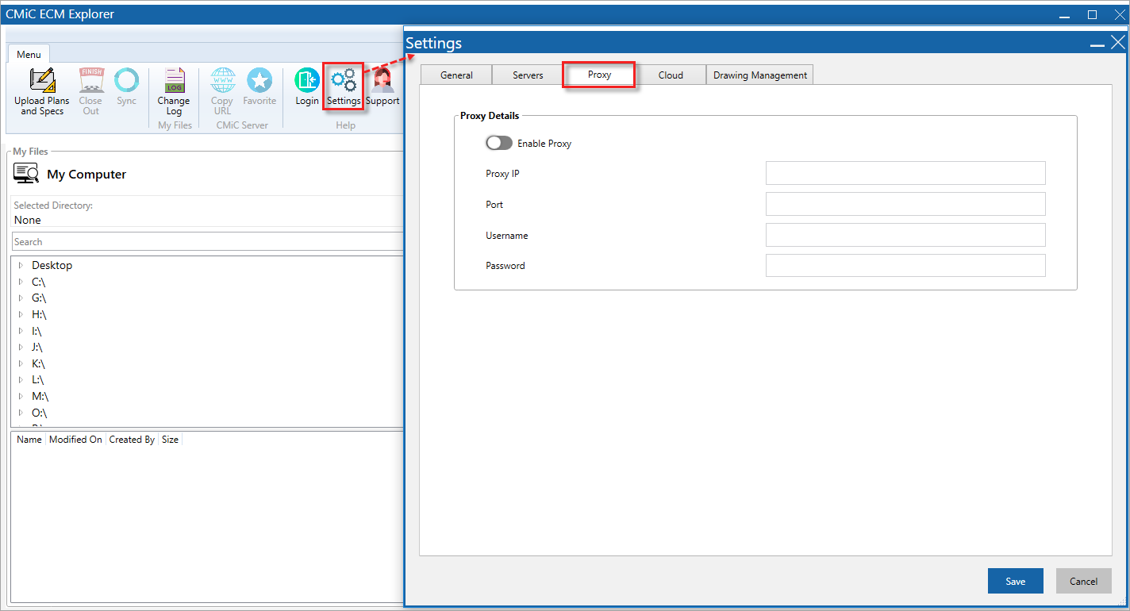Image resolution: width=1130 pixels, height=611 pixels.
Task: Sort by the Modified On column
Action: tap(75, 439)
